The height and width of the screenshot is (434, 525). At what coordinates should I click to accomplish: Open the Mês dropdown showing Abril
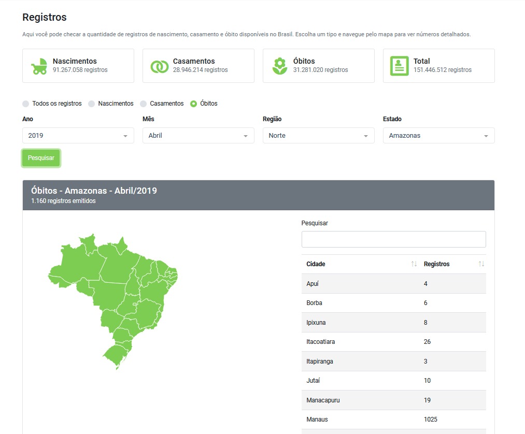click(x=198, y=136)
